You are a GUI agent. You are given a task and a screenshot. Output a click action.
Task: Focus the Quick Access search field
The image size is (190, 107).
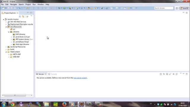click(164, 8)
